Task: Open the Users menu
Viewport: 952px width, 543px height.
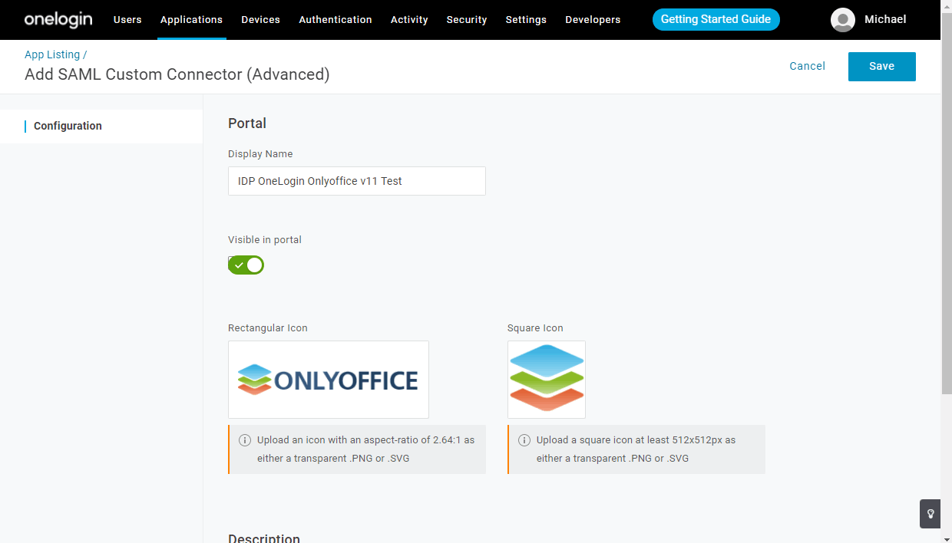Action: coord(127,19)
